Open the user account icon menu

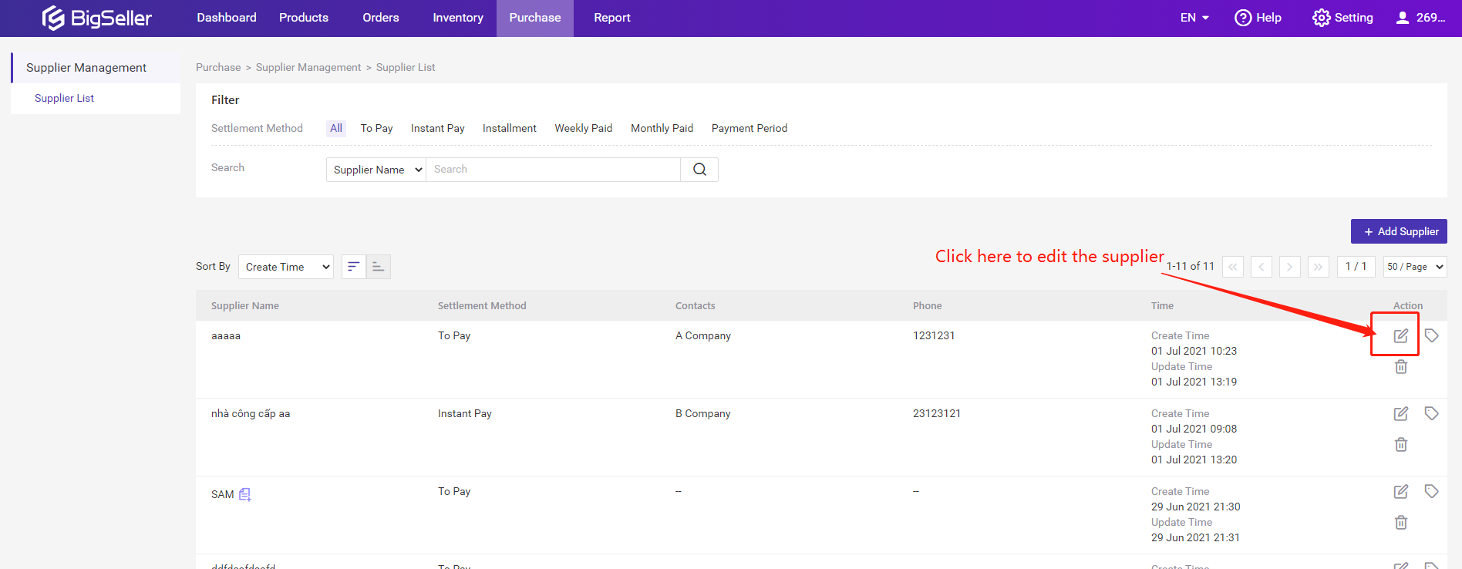click(x=1403, y=18)
